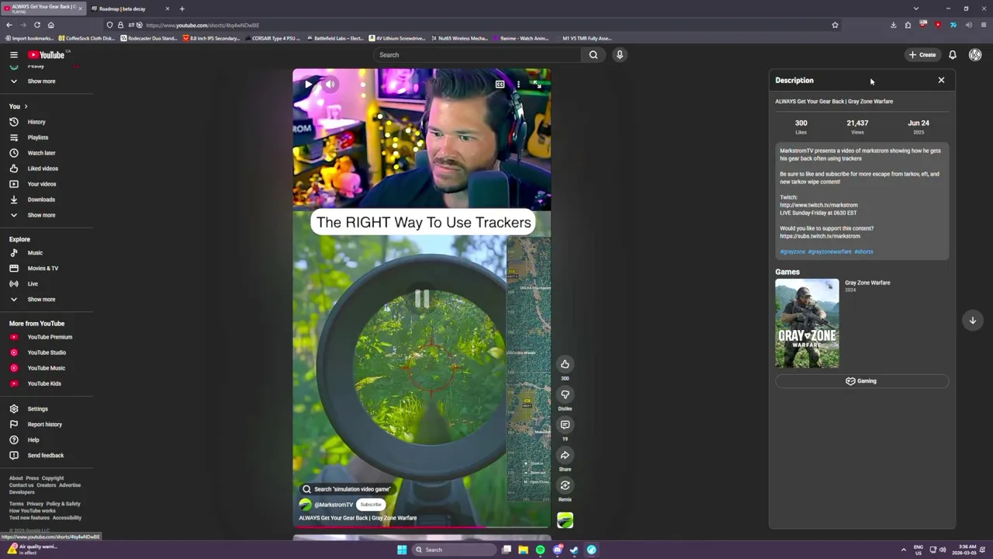Start voice search with microphone

click(x=620, y=54)
